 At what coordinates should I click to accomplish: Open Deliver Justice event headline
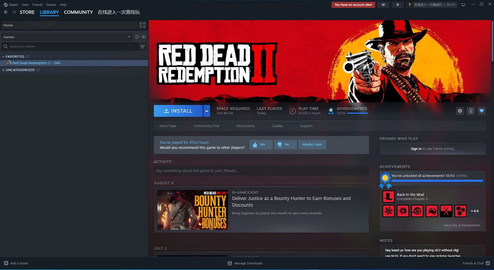click(x=291, y=202)
